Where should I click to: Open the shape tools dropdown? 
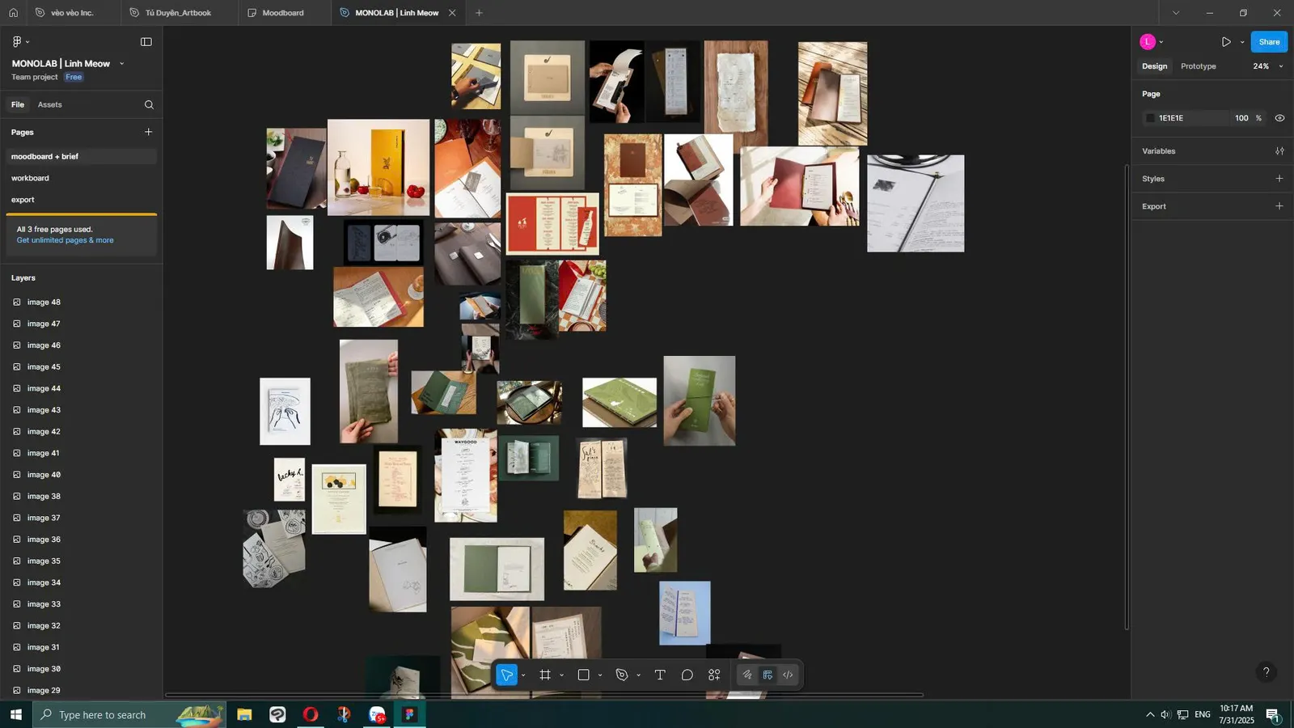pyautogui.click(x=600, y=675)
